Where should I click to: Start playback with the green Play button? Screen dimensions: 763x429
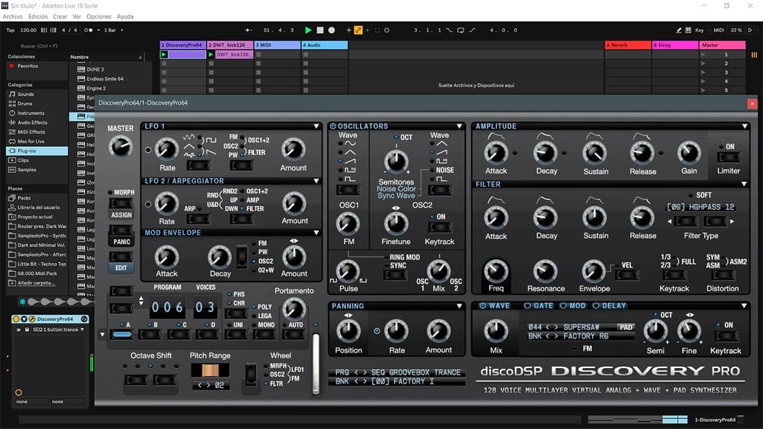[x=308, y=30]
